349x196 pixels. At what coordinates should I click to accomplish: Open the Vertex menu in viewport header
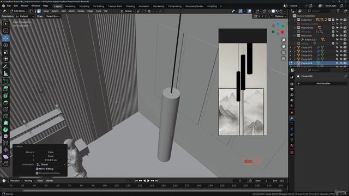click(81, 11)
